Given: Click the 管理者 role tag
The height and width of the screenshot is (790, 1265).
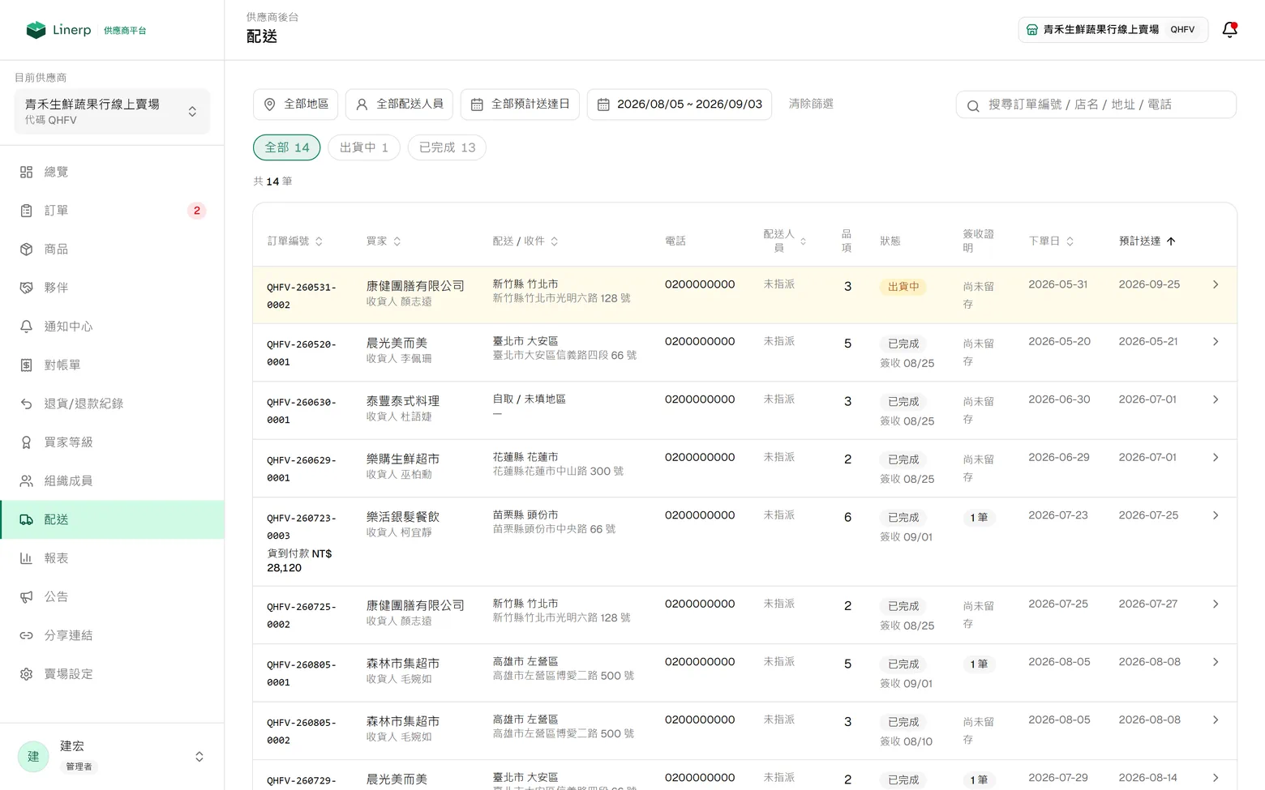Looking at the screenshot, I should tap(79, 767).
